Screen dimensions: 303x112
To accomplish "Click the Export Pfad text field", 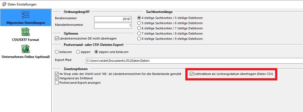I will (194, 61).
